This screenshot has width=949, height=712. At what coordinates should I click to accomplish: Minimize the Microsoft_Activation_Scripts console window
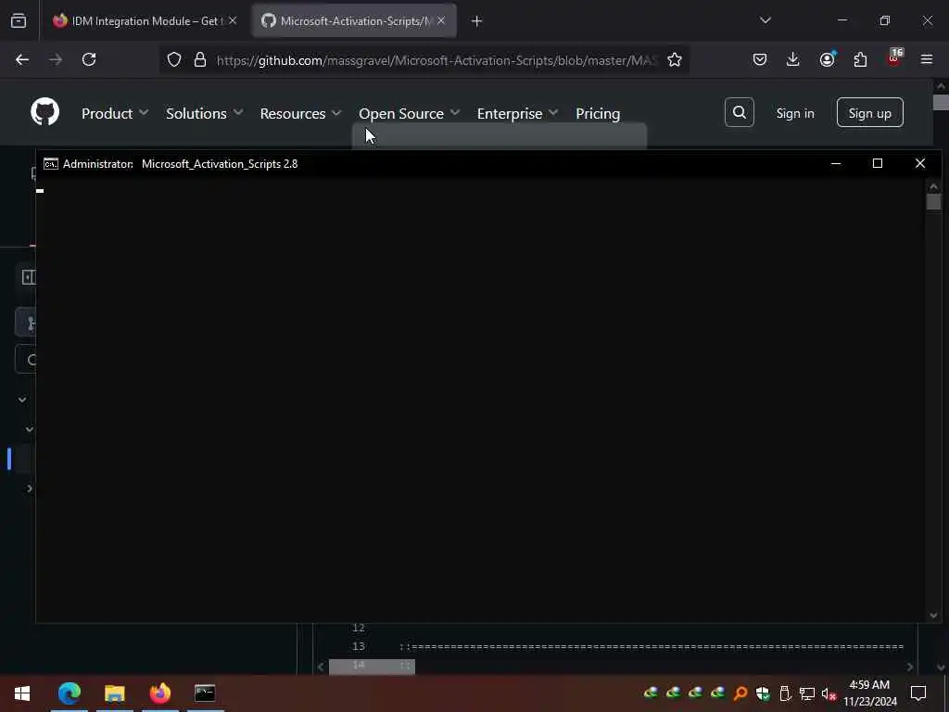tap(835, 163)
